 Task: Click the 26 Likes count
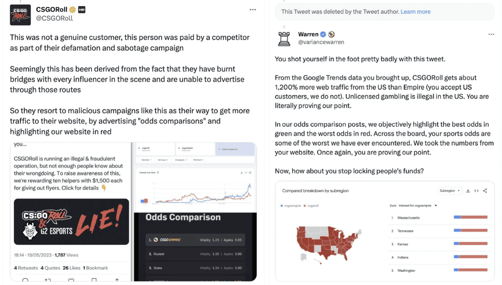click(x=72, y=268)
